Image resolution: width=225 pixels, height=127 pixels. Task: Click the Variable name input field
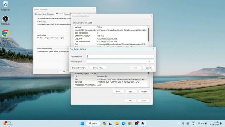(120, 56)
